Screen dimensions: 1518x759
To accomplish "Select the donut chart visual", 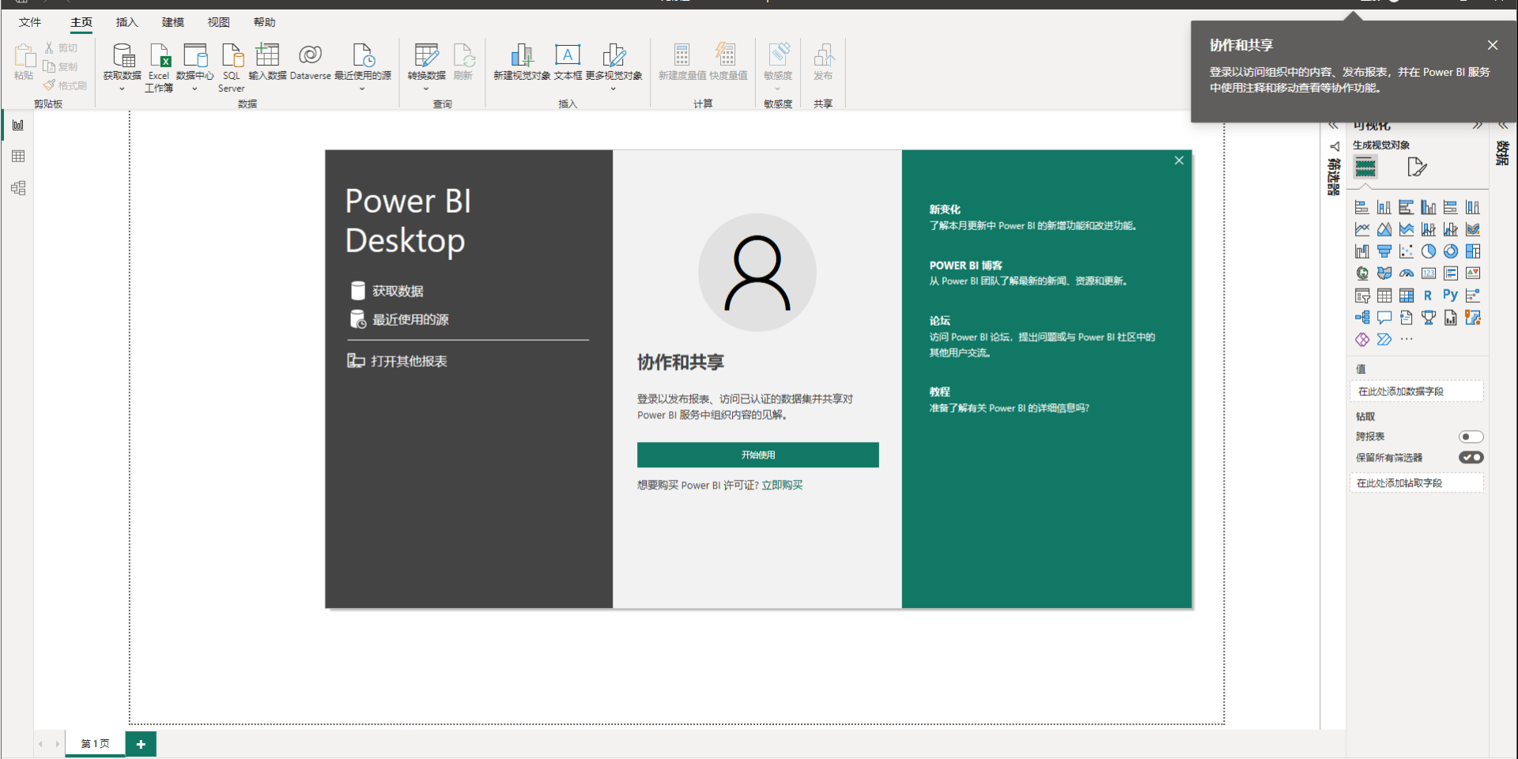I will coord(1450,251).
